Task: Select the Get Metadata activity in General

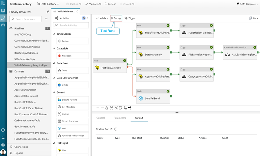Action: point(73,107)
